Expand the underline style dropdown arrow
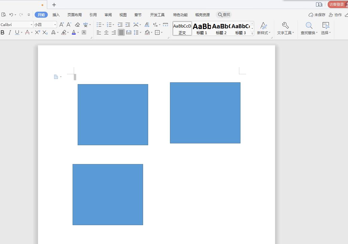348x244 pixels. (22, 33)
